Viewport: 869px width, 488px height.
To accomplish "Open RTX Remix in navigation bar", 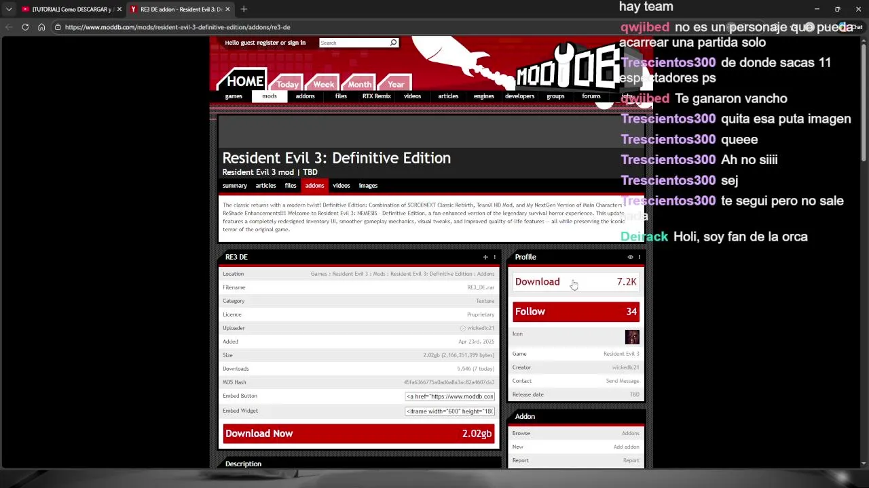I will click(x=377, y=96).
